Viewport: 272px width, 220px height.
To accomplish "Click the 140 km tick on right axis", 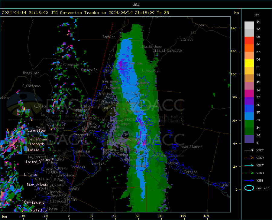I will coord(234,28).
